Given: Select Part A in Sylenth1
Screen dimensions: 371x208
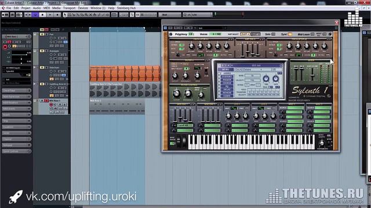Looking at the screenshot, I should [245, 35].
